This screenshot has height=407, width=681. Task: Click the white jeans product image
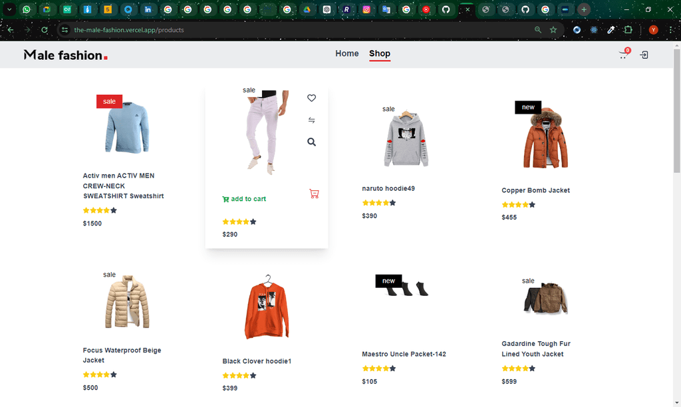266,132
